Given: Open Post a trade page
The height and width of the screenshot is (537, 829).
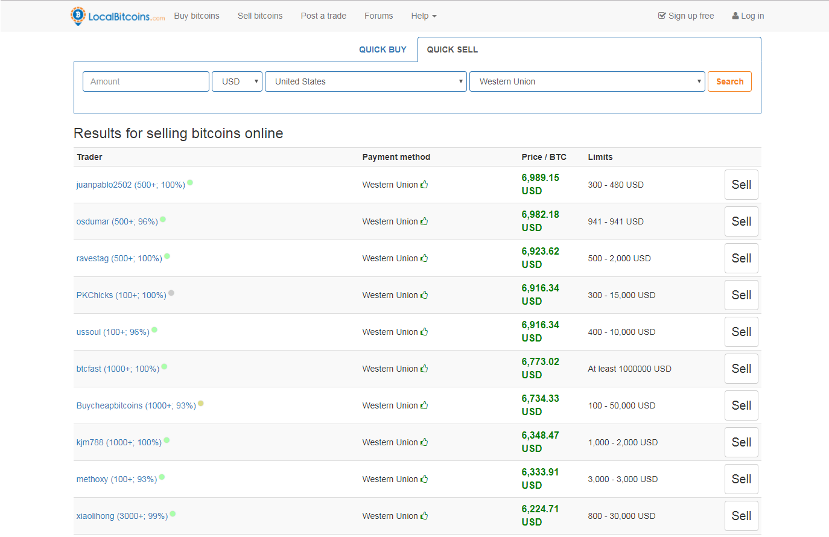Looking at the screenshot, I should pos(323,16).
